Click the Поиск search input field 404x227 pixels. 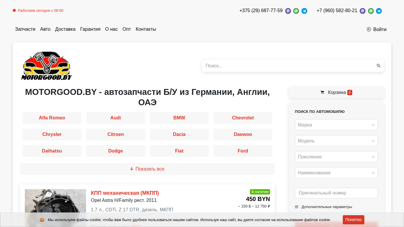pos(289,66)
